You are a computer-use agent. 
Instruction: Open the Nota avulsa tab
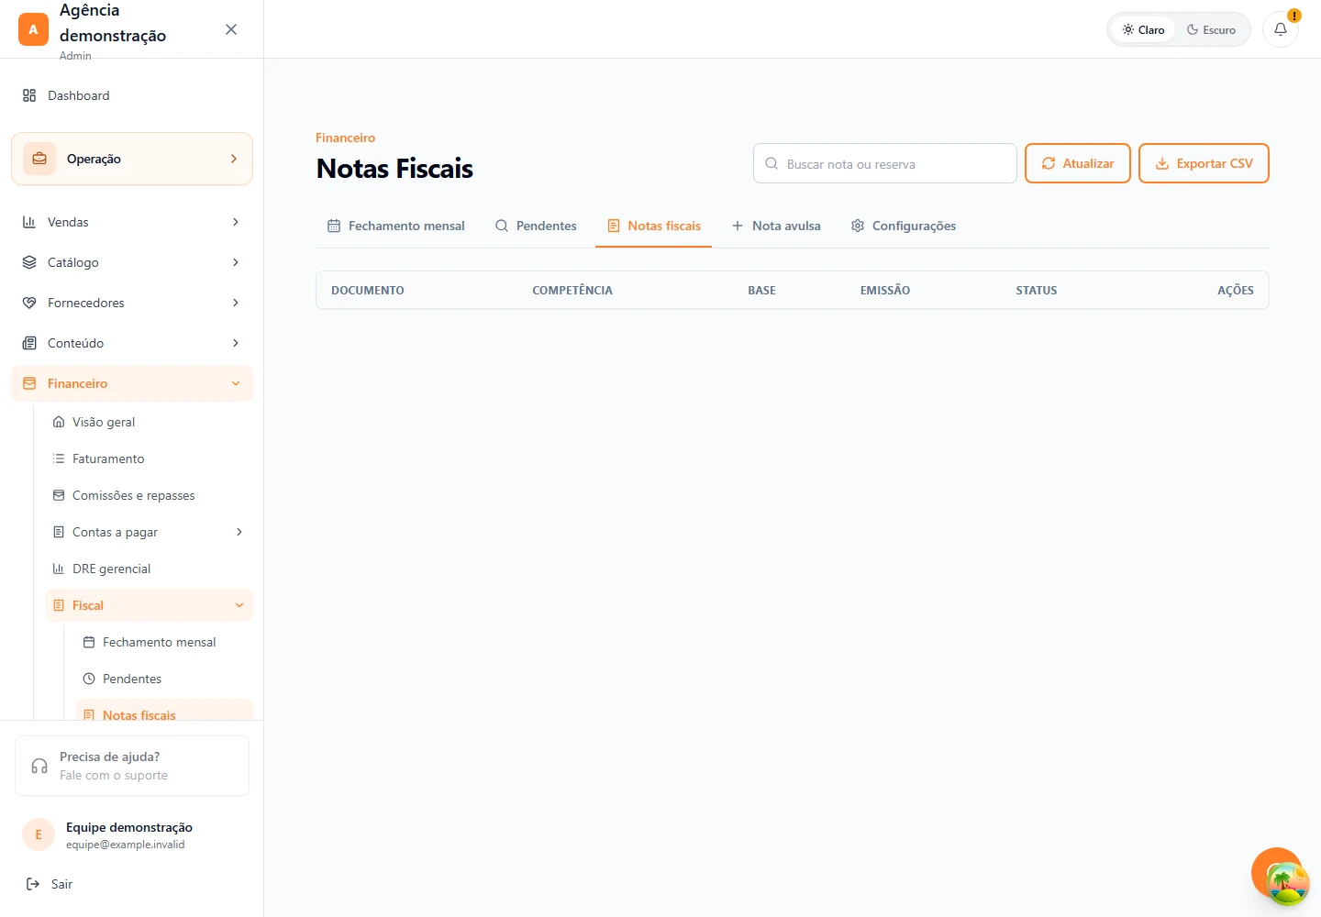click(x=776, y=226)
